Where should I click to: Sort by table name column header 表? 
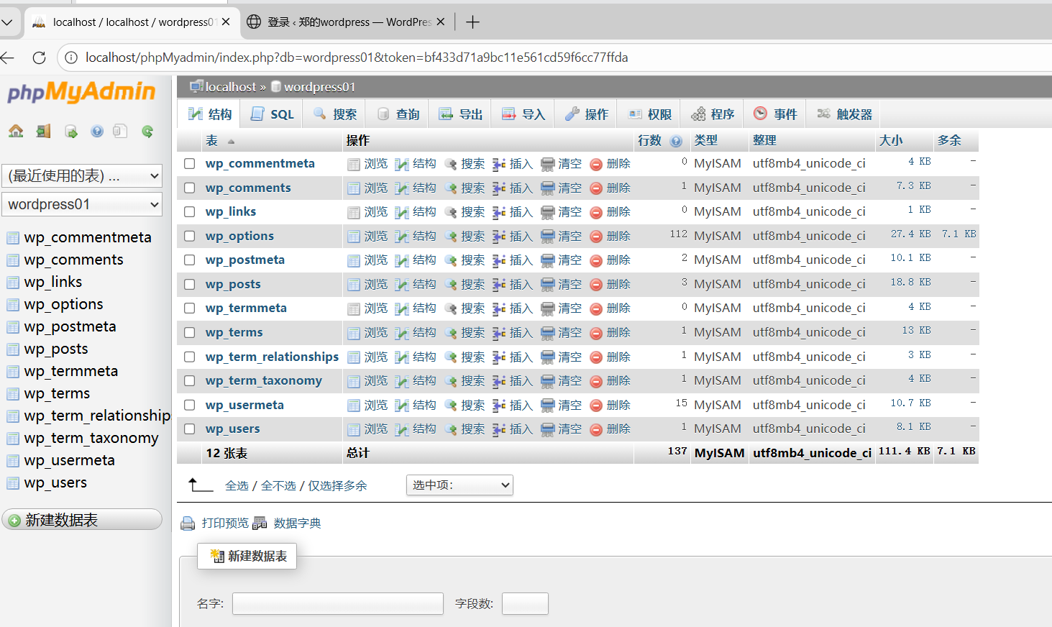pyautogui.click(x=211, y=141)
